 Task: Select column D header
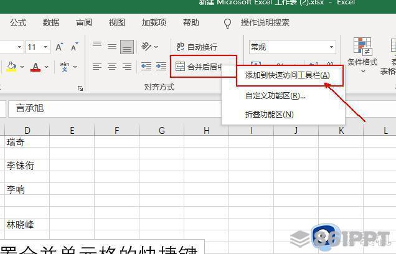click(27, 131)
